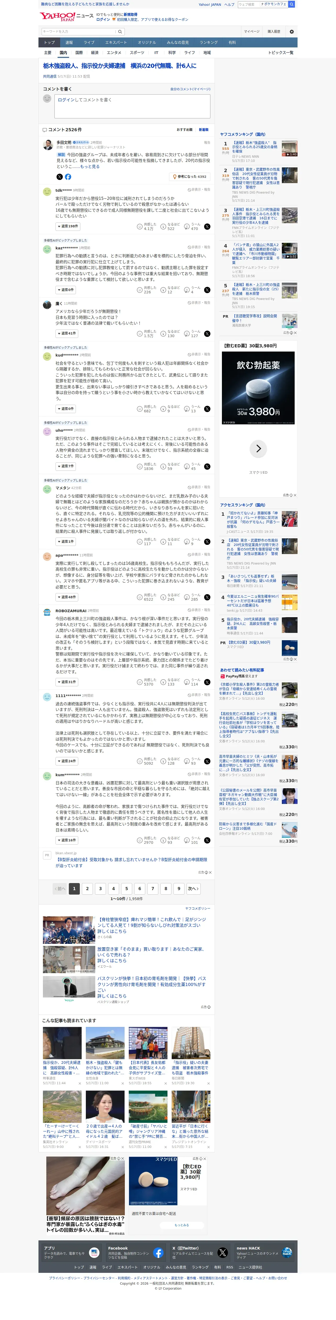336x1320 pixels.
Task: Expand 返信41件 replies on 鷹く comment
Action: click(x=67, y=333)
